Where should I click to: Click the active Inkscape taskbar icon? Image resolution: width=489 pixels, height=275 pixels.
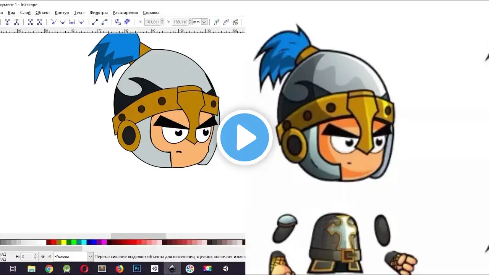pos(172,269)
